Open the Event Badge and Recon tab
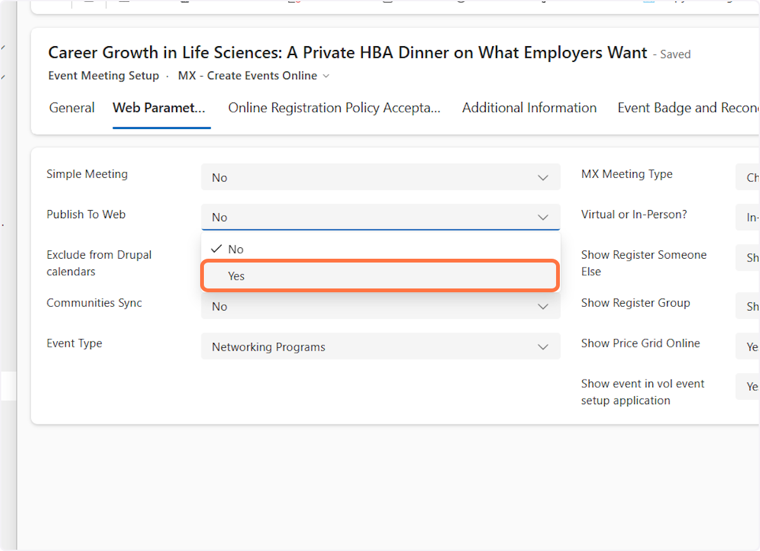The image size is (760, 551). point(687,108)
